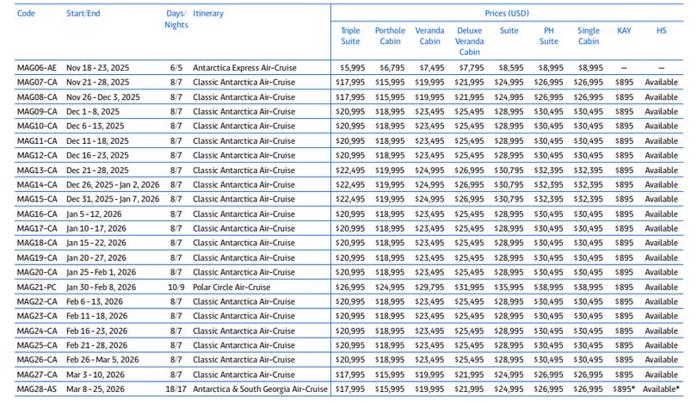Click the Dec 26, 2025 - Jan 2, 2026 date
Image resolution: width=697 pixels, height=403 pixels.
tap(113, 184)
